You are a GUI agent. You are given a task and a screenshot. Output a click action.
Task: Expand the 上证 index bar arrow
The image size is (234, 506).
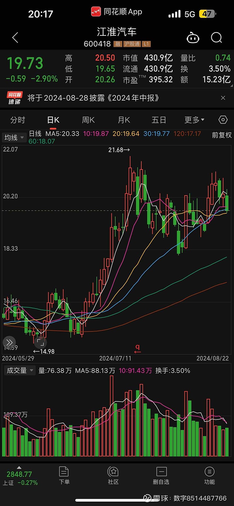point(19,468)
